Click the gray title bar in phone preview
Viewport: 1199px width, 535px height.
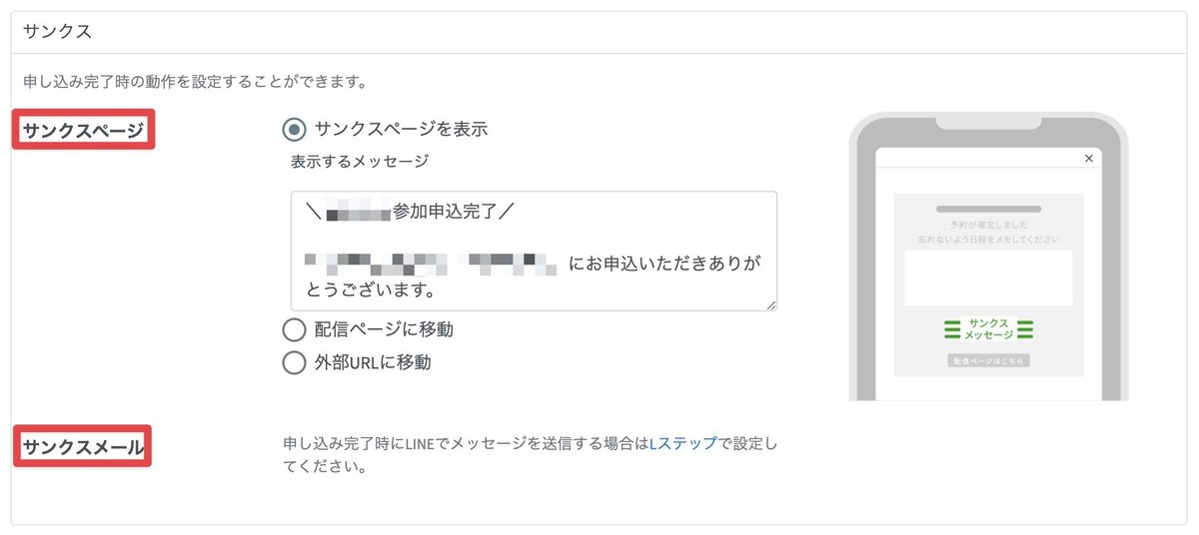[988, 209]
